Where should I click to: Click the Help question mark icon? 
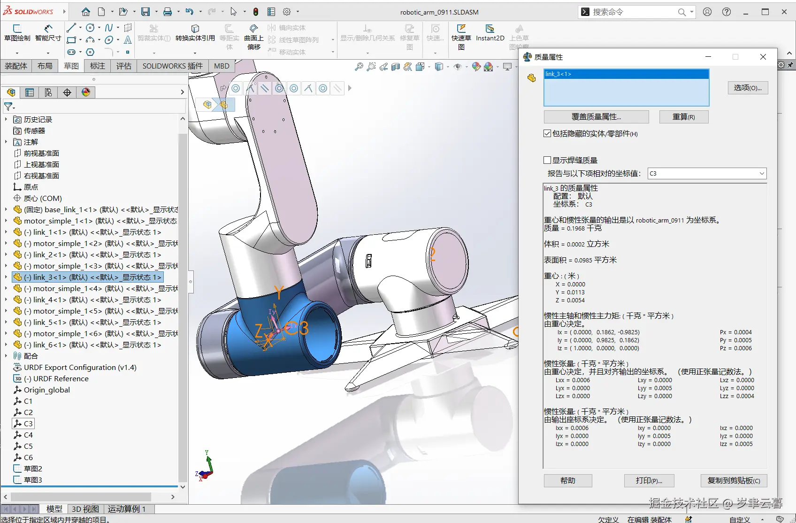point(727,12)
